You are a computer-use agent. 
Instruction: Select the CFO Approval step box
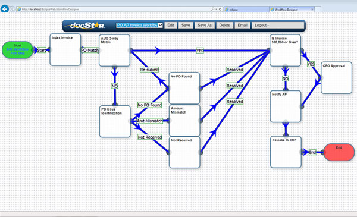click(x=337, y=77)
